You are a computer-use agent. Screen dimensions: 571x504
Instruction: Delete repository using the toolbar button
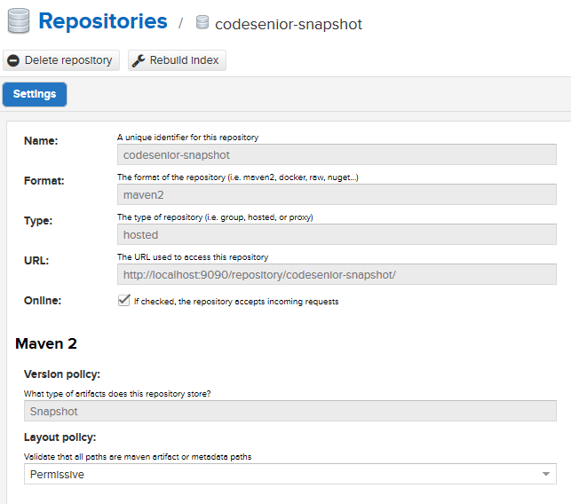tap(61, 60)
